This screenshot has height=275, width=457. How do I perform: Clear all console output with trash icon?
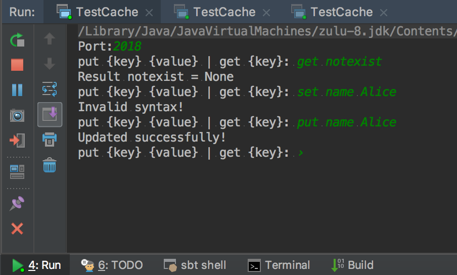50,165
